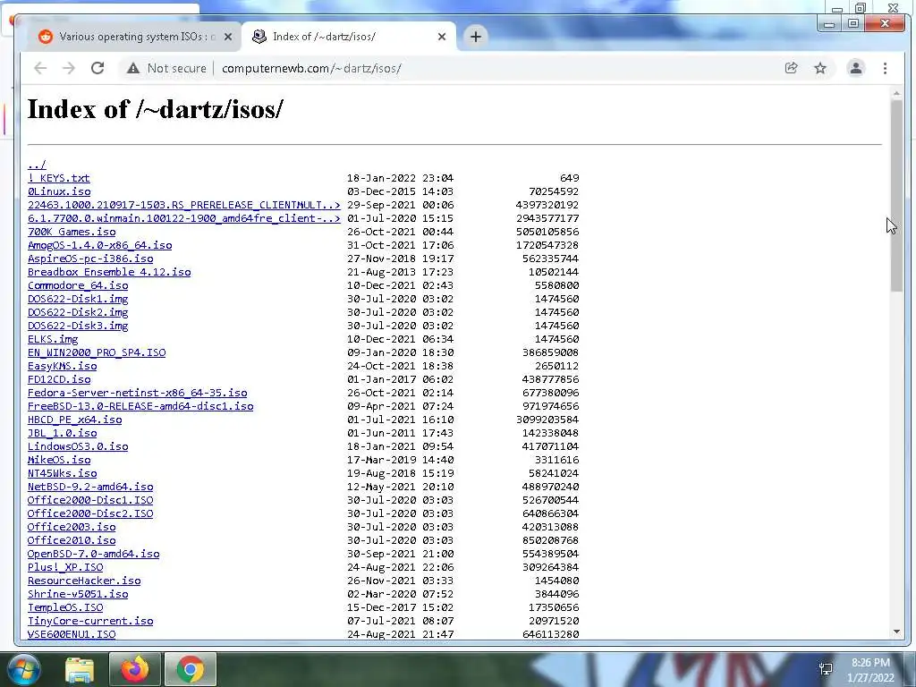Click the browser forward arrow
Viewport: 916px width, 687px height.
69,68
